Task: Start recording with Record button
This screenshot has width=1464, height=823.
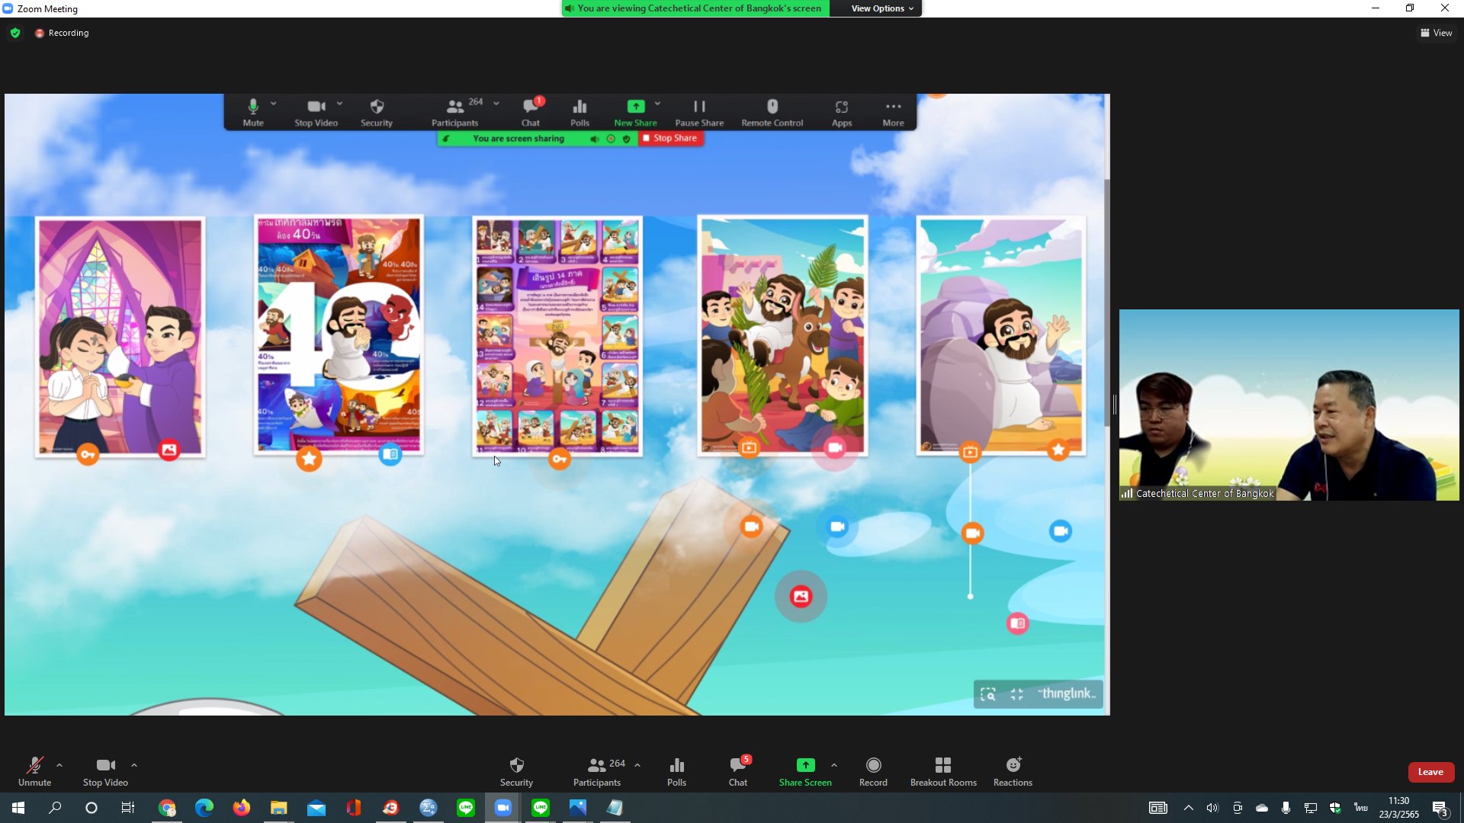Action: (873, 771)
